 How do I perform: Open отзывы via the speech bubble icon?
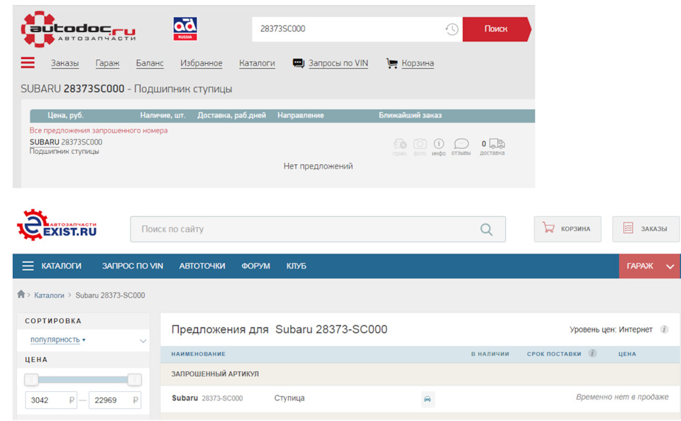(x=461, y=144)
